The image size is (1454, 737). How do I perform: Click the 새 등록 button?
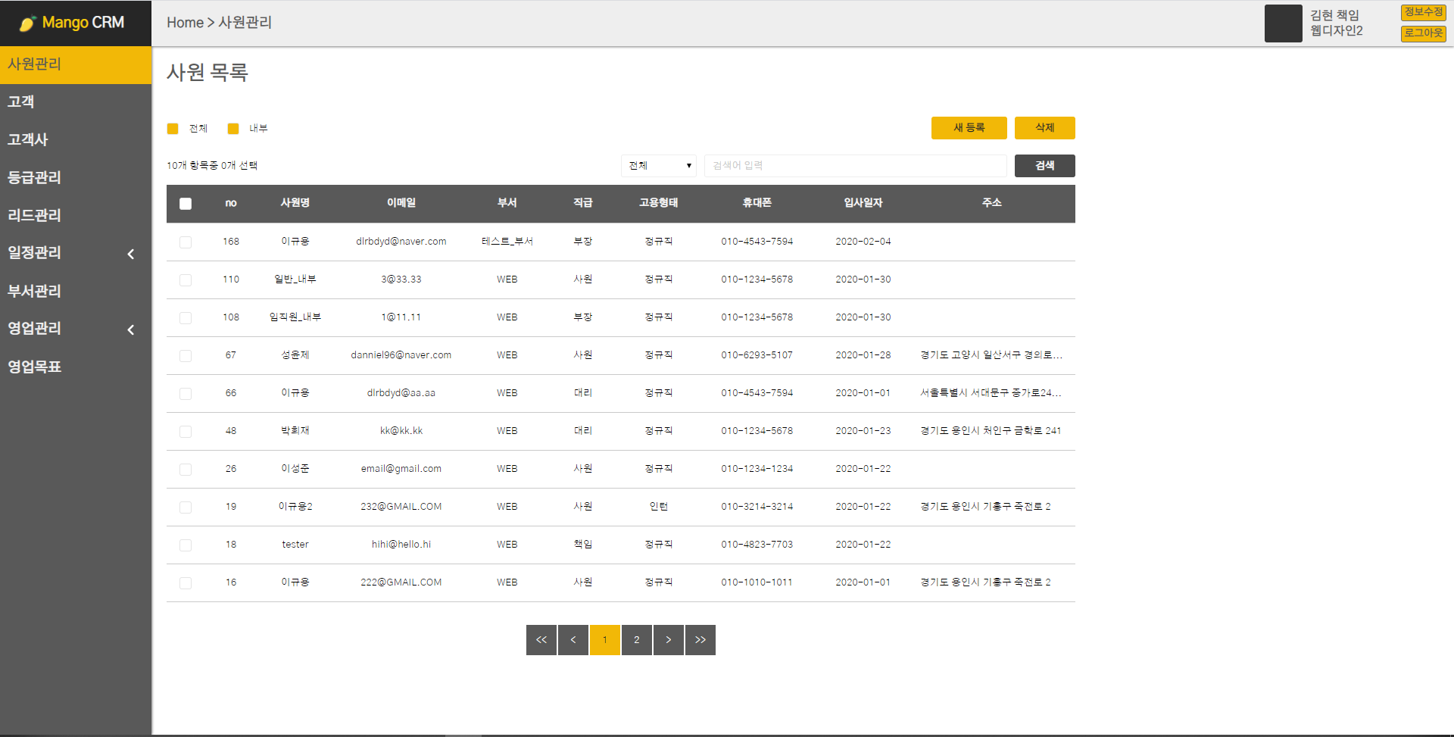click(x=969, y=127)
